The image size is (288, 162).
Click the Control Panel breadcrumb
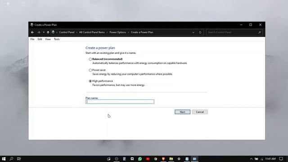coord(67,32)
